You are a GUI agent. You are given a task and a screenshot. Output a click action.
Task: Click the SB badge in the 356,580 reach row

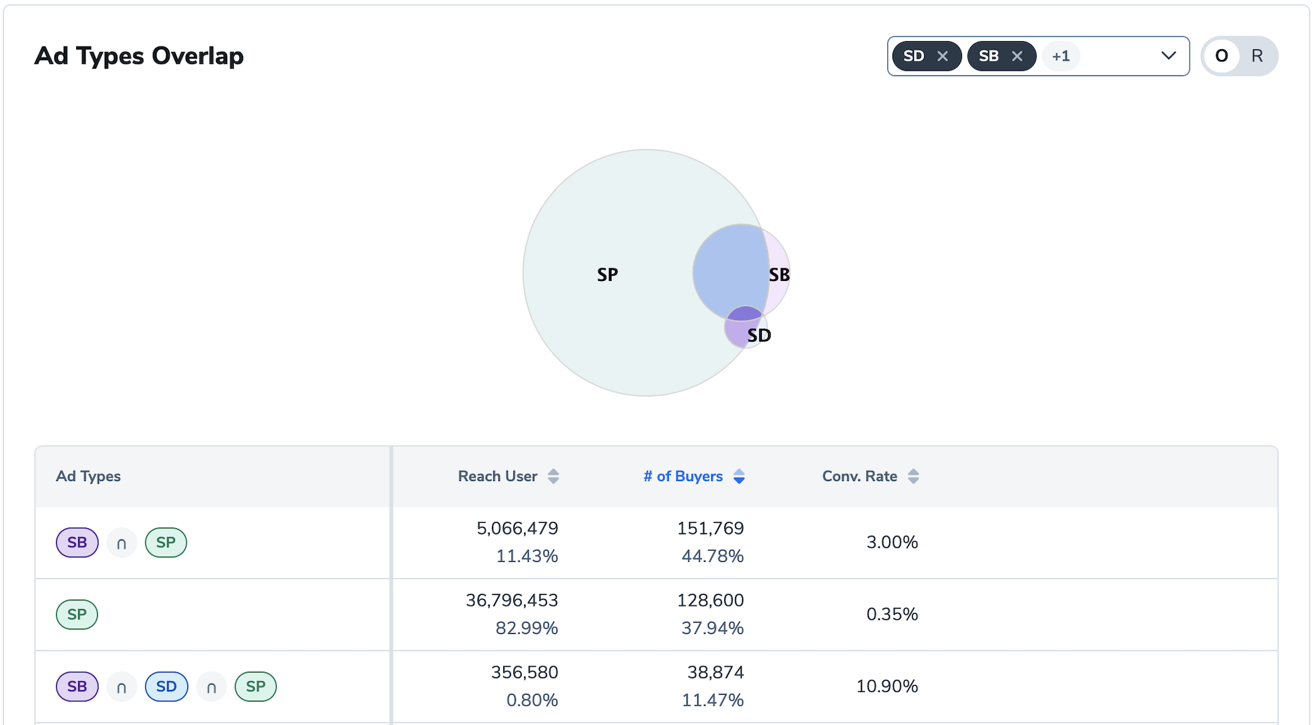click(x=77, y=687)
